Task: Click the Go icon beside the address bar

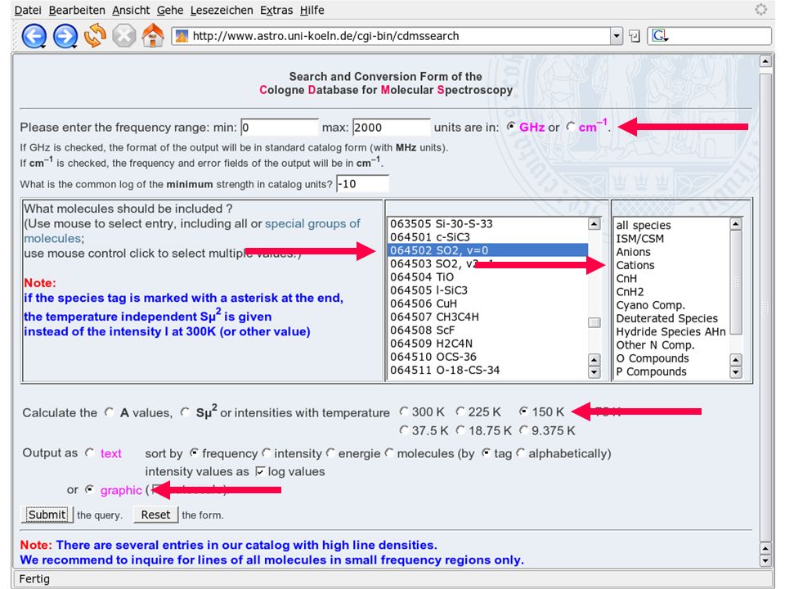Action: pos(635,36)
